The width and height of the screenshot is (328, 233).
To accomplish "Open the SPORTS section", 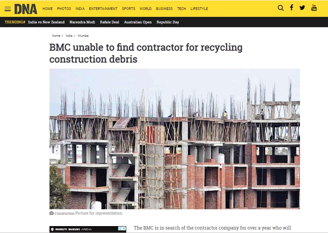I will (129, 9).
